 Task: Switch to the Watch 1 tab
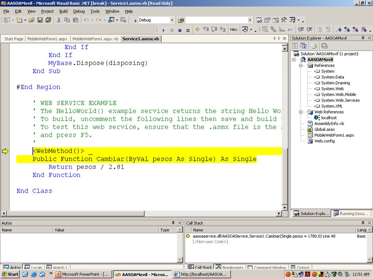(x=57, y=267)
